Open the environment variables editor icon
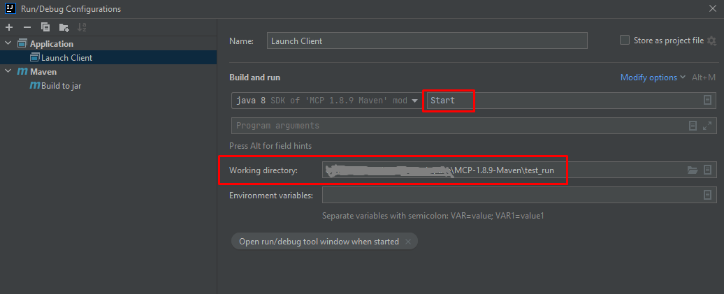 [x=707, y=196]
